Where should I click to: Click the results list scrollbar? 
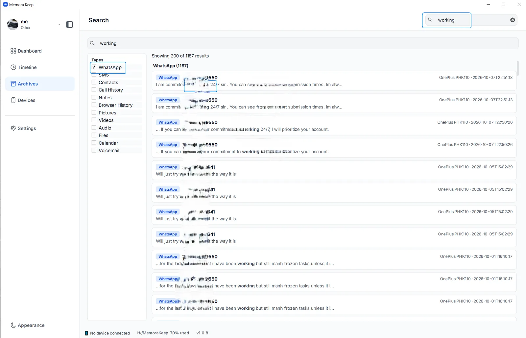click(517, 68)
